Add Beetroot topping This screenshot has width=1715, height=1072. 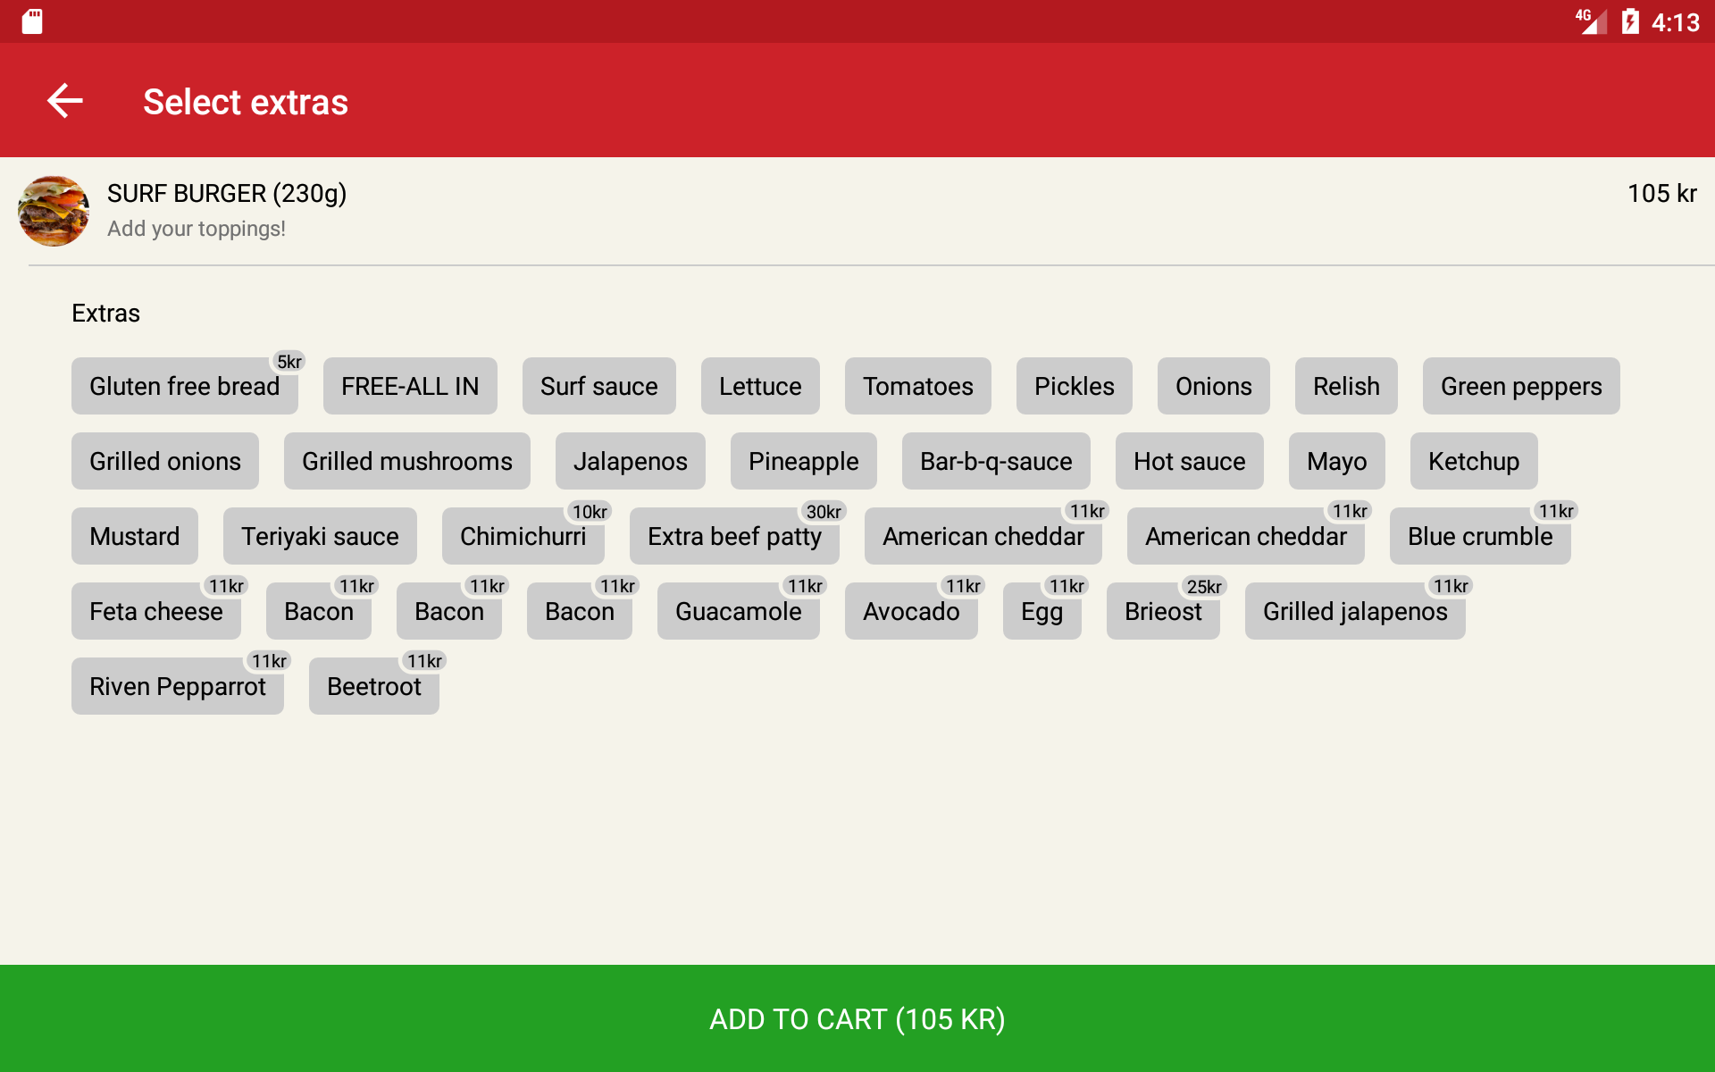tap(373, 686)
